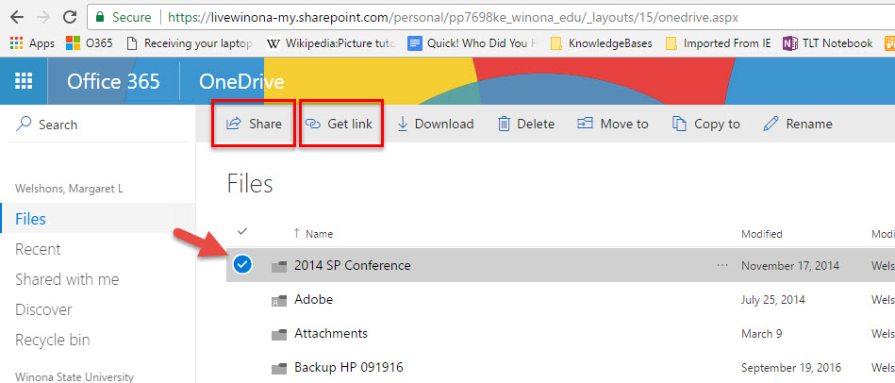The height and width of the screenshot is (383, 895).
Task: Uncheck the 2014 SP Conference folder checkbox
Action: [242, 265]
